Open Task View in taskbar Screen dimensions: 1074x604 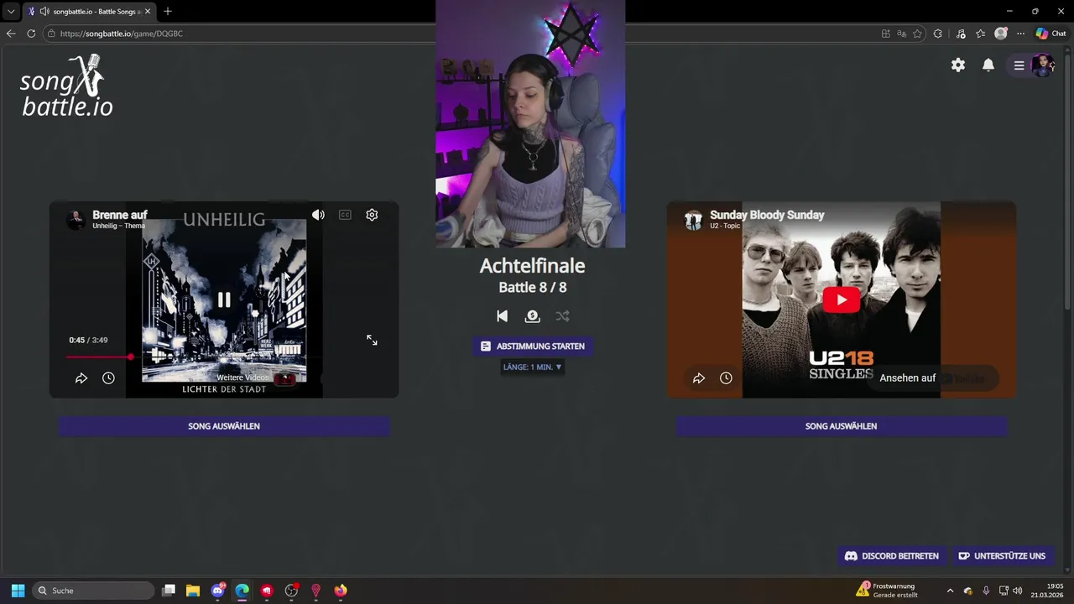(x=169, y=591)
